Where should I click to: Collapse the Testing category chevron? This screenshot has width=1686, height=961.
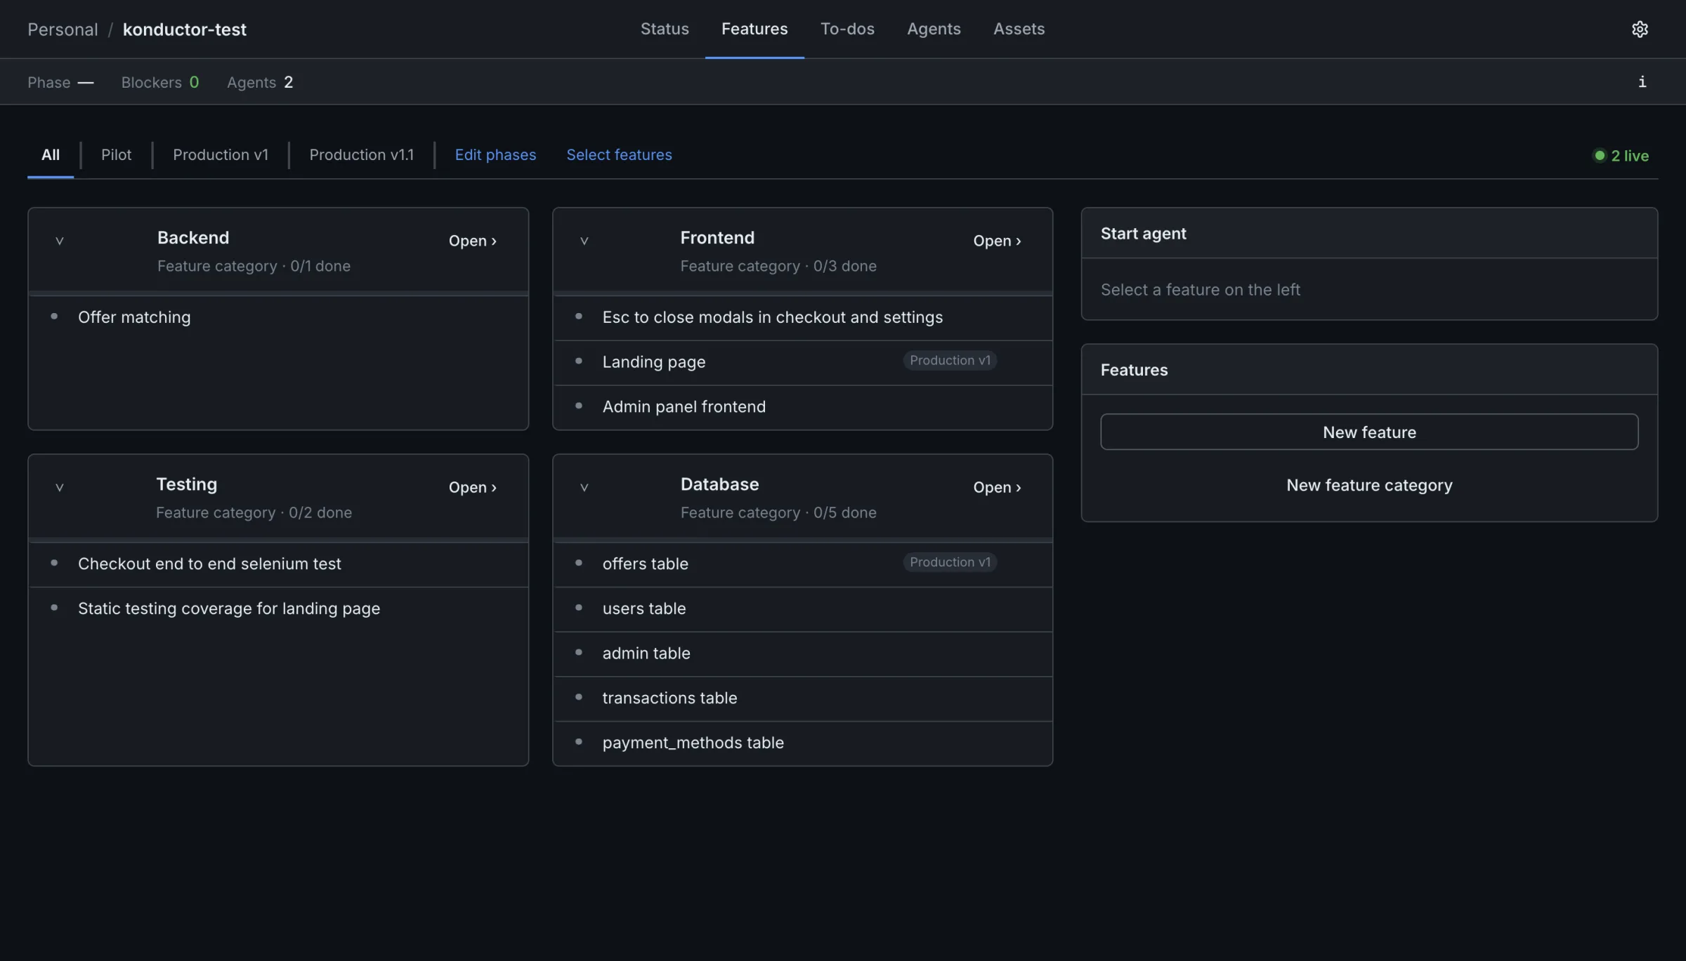pos(60,487)
